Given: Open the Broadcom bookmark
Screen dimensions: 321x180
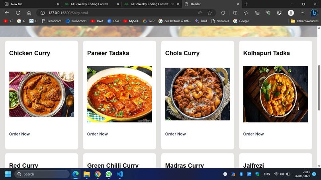Looking at the screenshot, I should point(51,21).
